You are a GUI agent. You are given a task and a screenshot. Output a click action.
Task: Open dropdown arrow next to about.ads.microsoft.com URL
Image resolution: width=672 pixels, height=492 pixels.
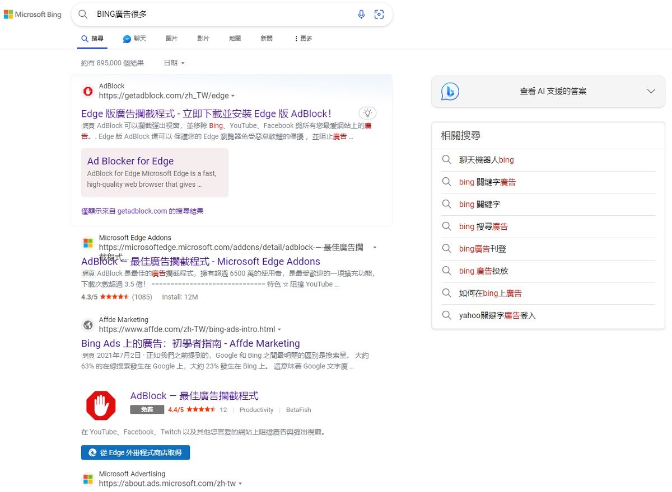tap(240, 484)
